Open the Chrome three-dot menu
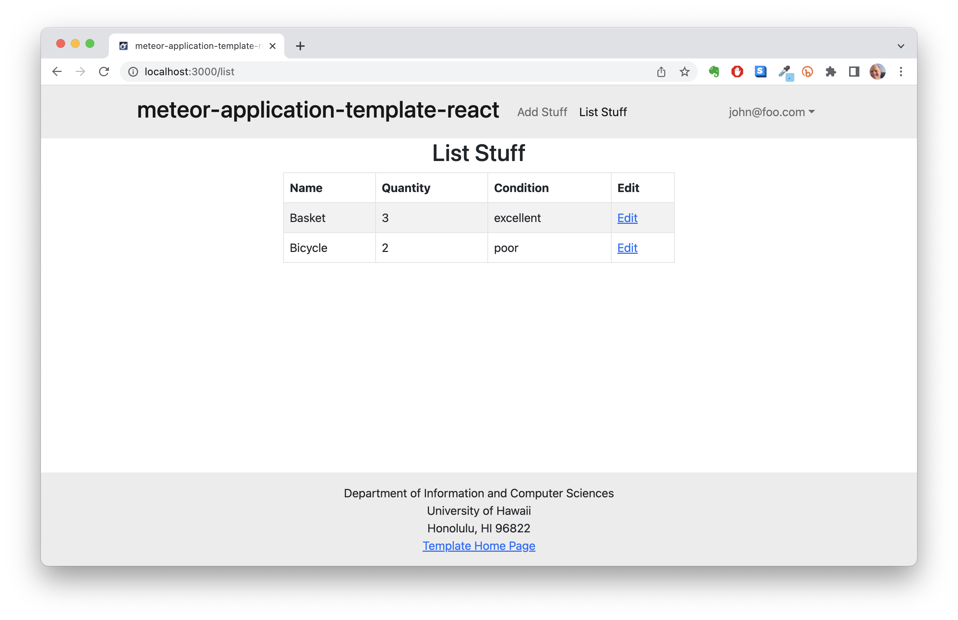Image resolution: width=958 pixels, height=620 pixels. click(901, 72)
